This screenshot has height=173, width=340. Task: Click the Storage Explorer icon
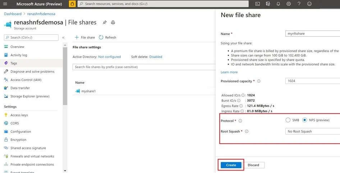tap(6, 96)
